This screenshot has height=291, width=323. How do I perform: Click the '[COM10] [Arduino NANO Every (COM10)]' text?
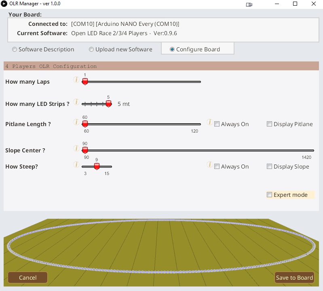125,24
